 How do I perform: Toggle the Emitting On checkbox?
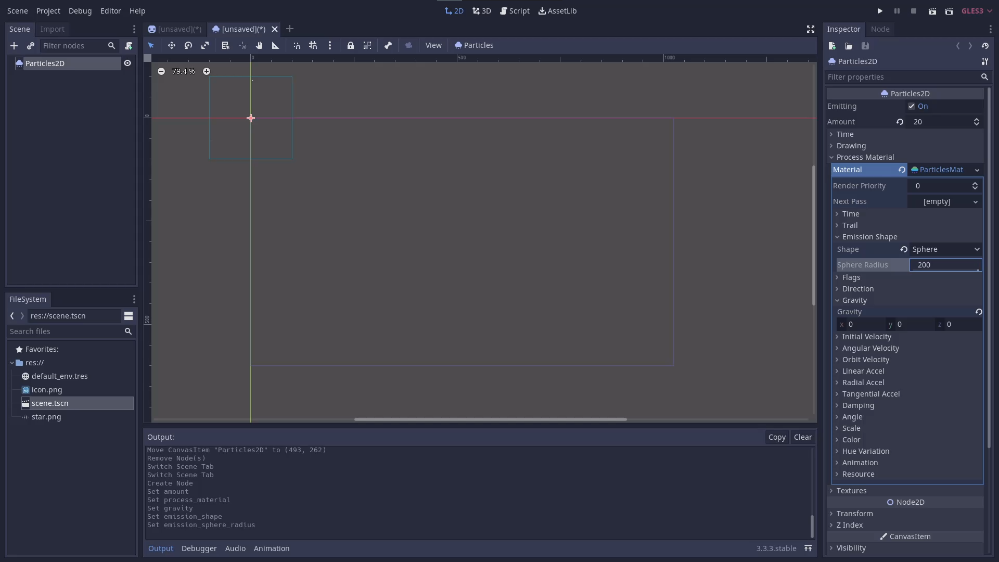[x=912, y=106]
